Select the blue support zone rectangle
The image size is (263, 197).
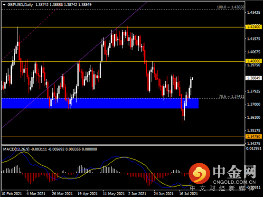click(x=100, y=103)
